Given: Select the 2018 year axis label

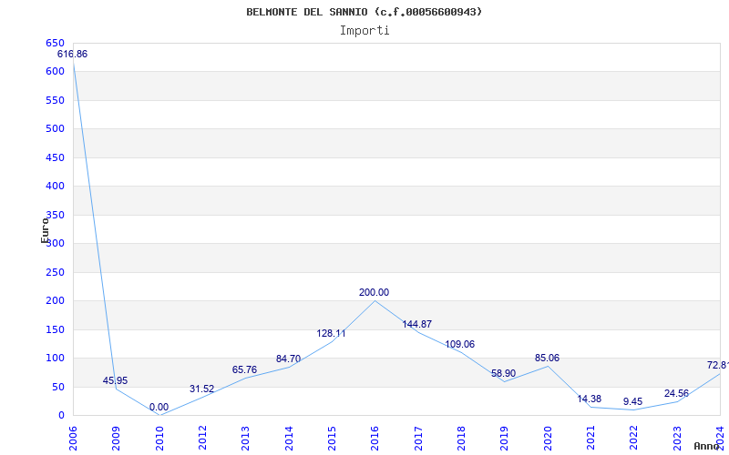Looking at the screenshot, I should tap(461, 439).
